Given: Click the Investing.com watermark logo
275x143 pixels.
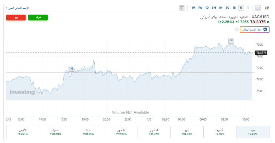Looking at the screenshot, I should click(x=26, y=93).
